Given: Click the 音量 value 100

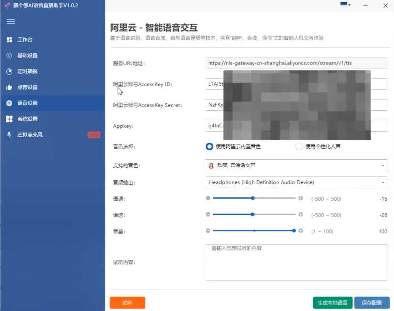Looking at the screenshot, I should point(383,231).
